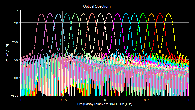Click the peak of the red channel curve

[x=160, y=13]
